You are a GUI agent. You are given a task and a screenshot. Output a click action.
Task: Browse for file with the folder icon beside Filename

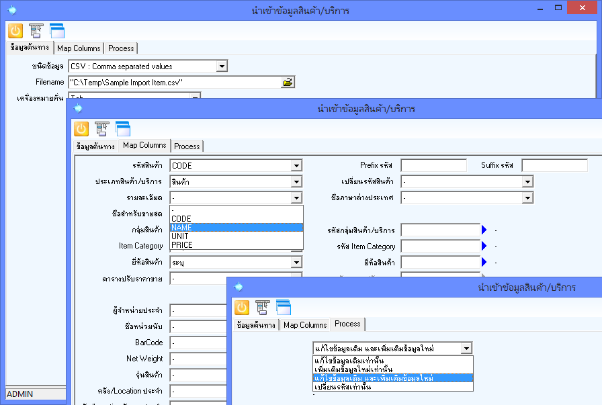click(288, 82)
